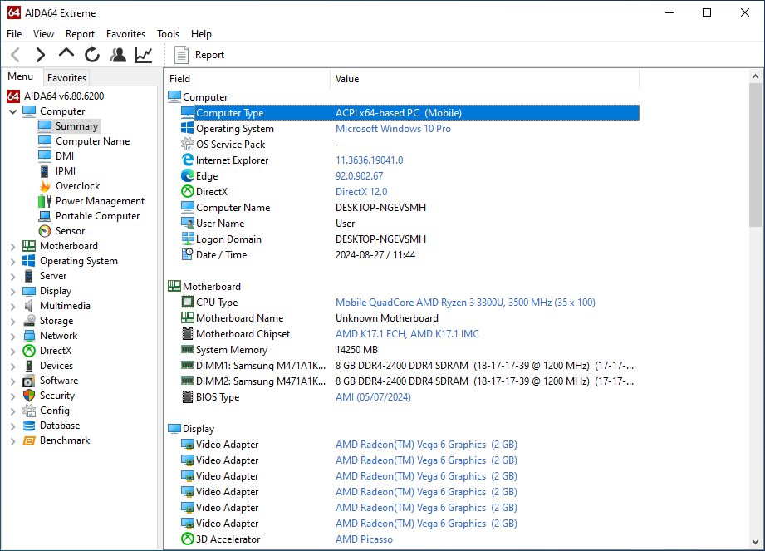Viewport: 765px width, 551px height.
Task: Expand the Network tree node
Action: point(13,337)
